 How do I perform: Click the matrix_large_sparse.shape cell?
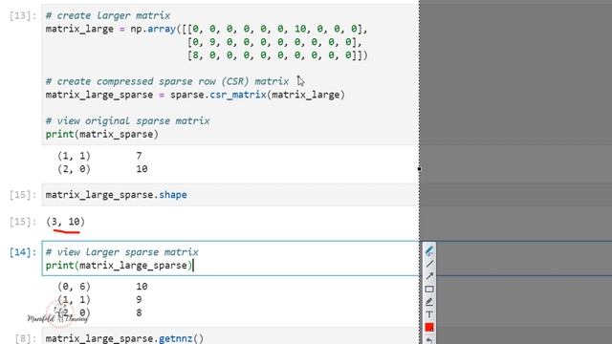coord(229,195)
